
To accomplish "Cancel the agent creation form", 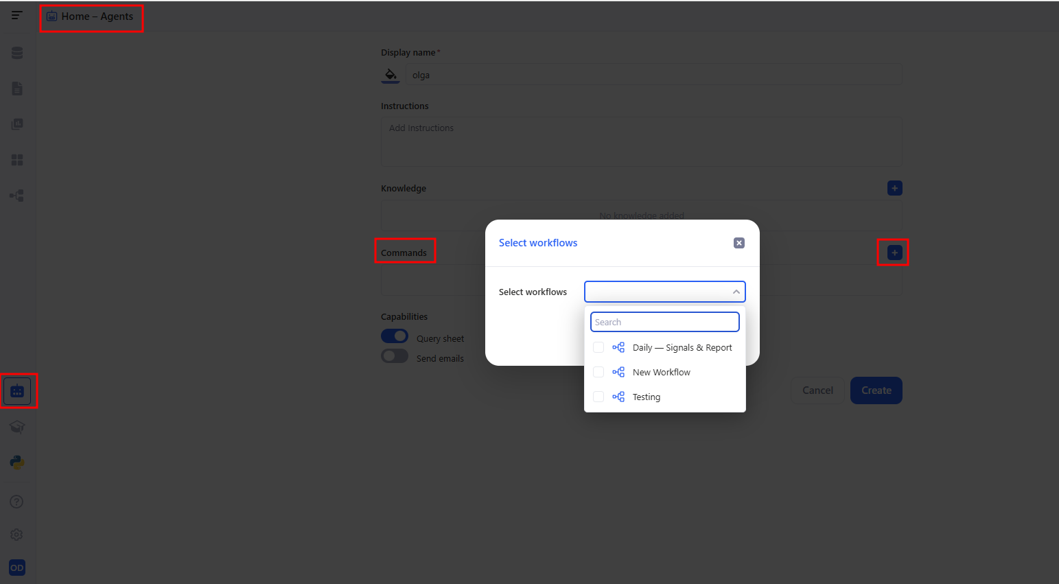I will pyautogui.click(x=817, y=390).
